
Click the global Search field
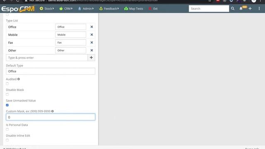tap(209, 9)
